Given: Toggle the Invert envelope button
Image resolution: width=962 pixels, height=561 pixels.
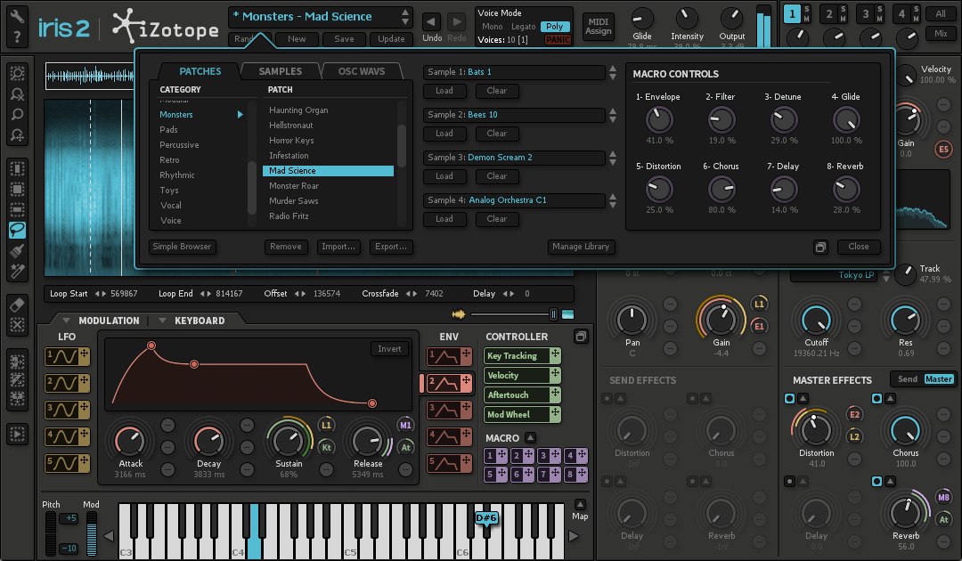Looking at the screenshot, I should click(389, 349).
